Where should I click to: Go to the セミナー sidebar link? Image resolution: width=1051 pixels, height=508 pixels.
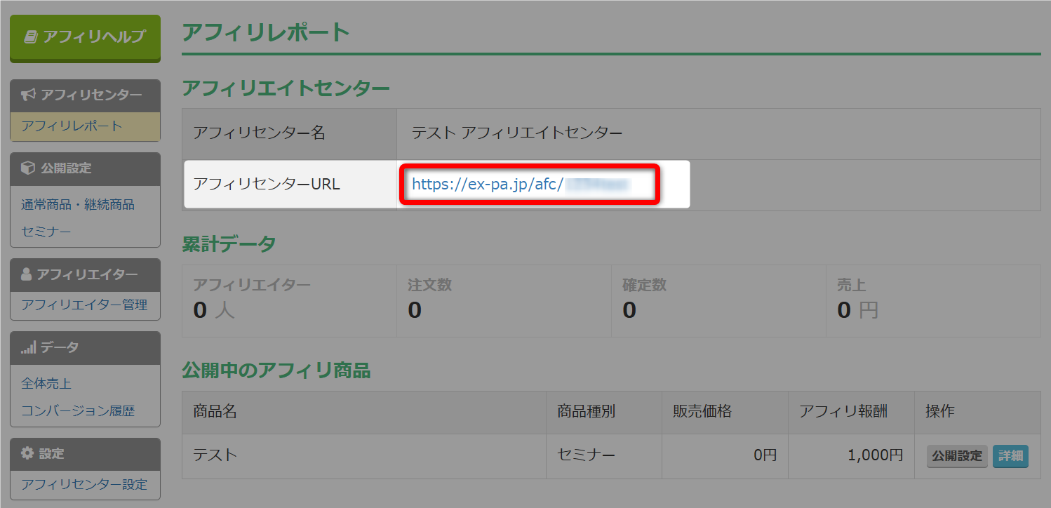pos(46,232)
